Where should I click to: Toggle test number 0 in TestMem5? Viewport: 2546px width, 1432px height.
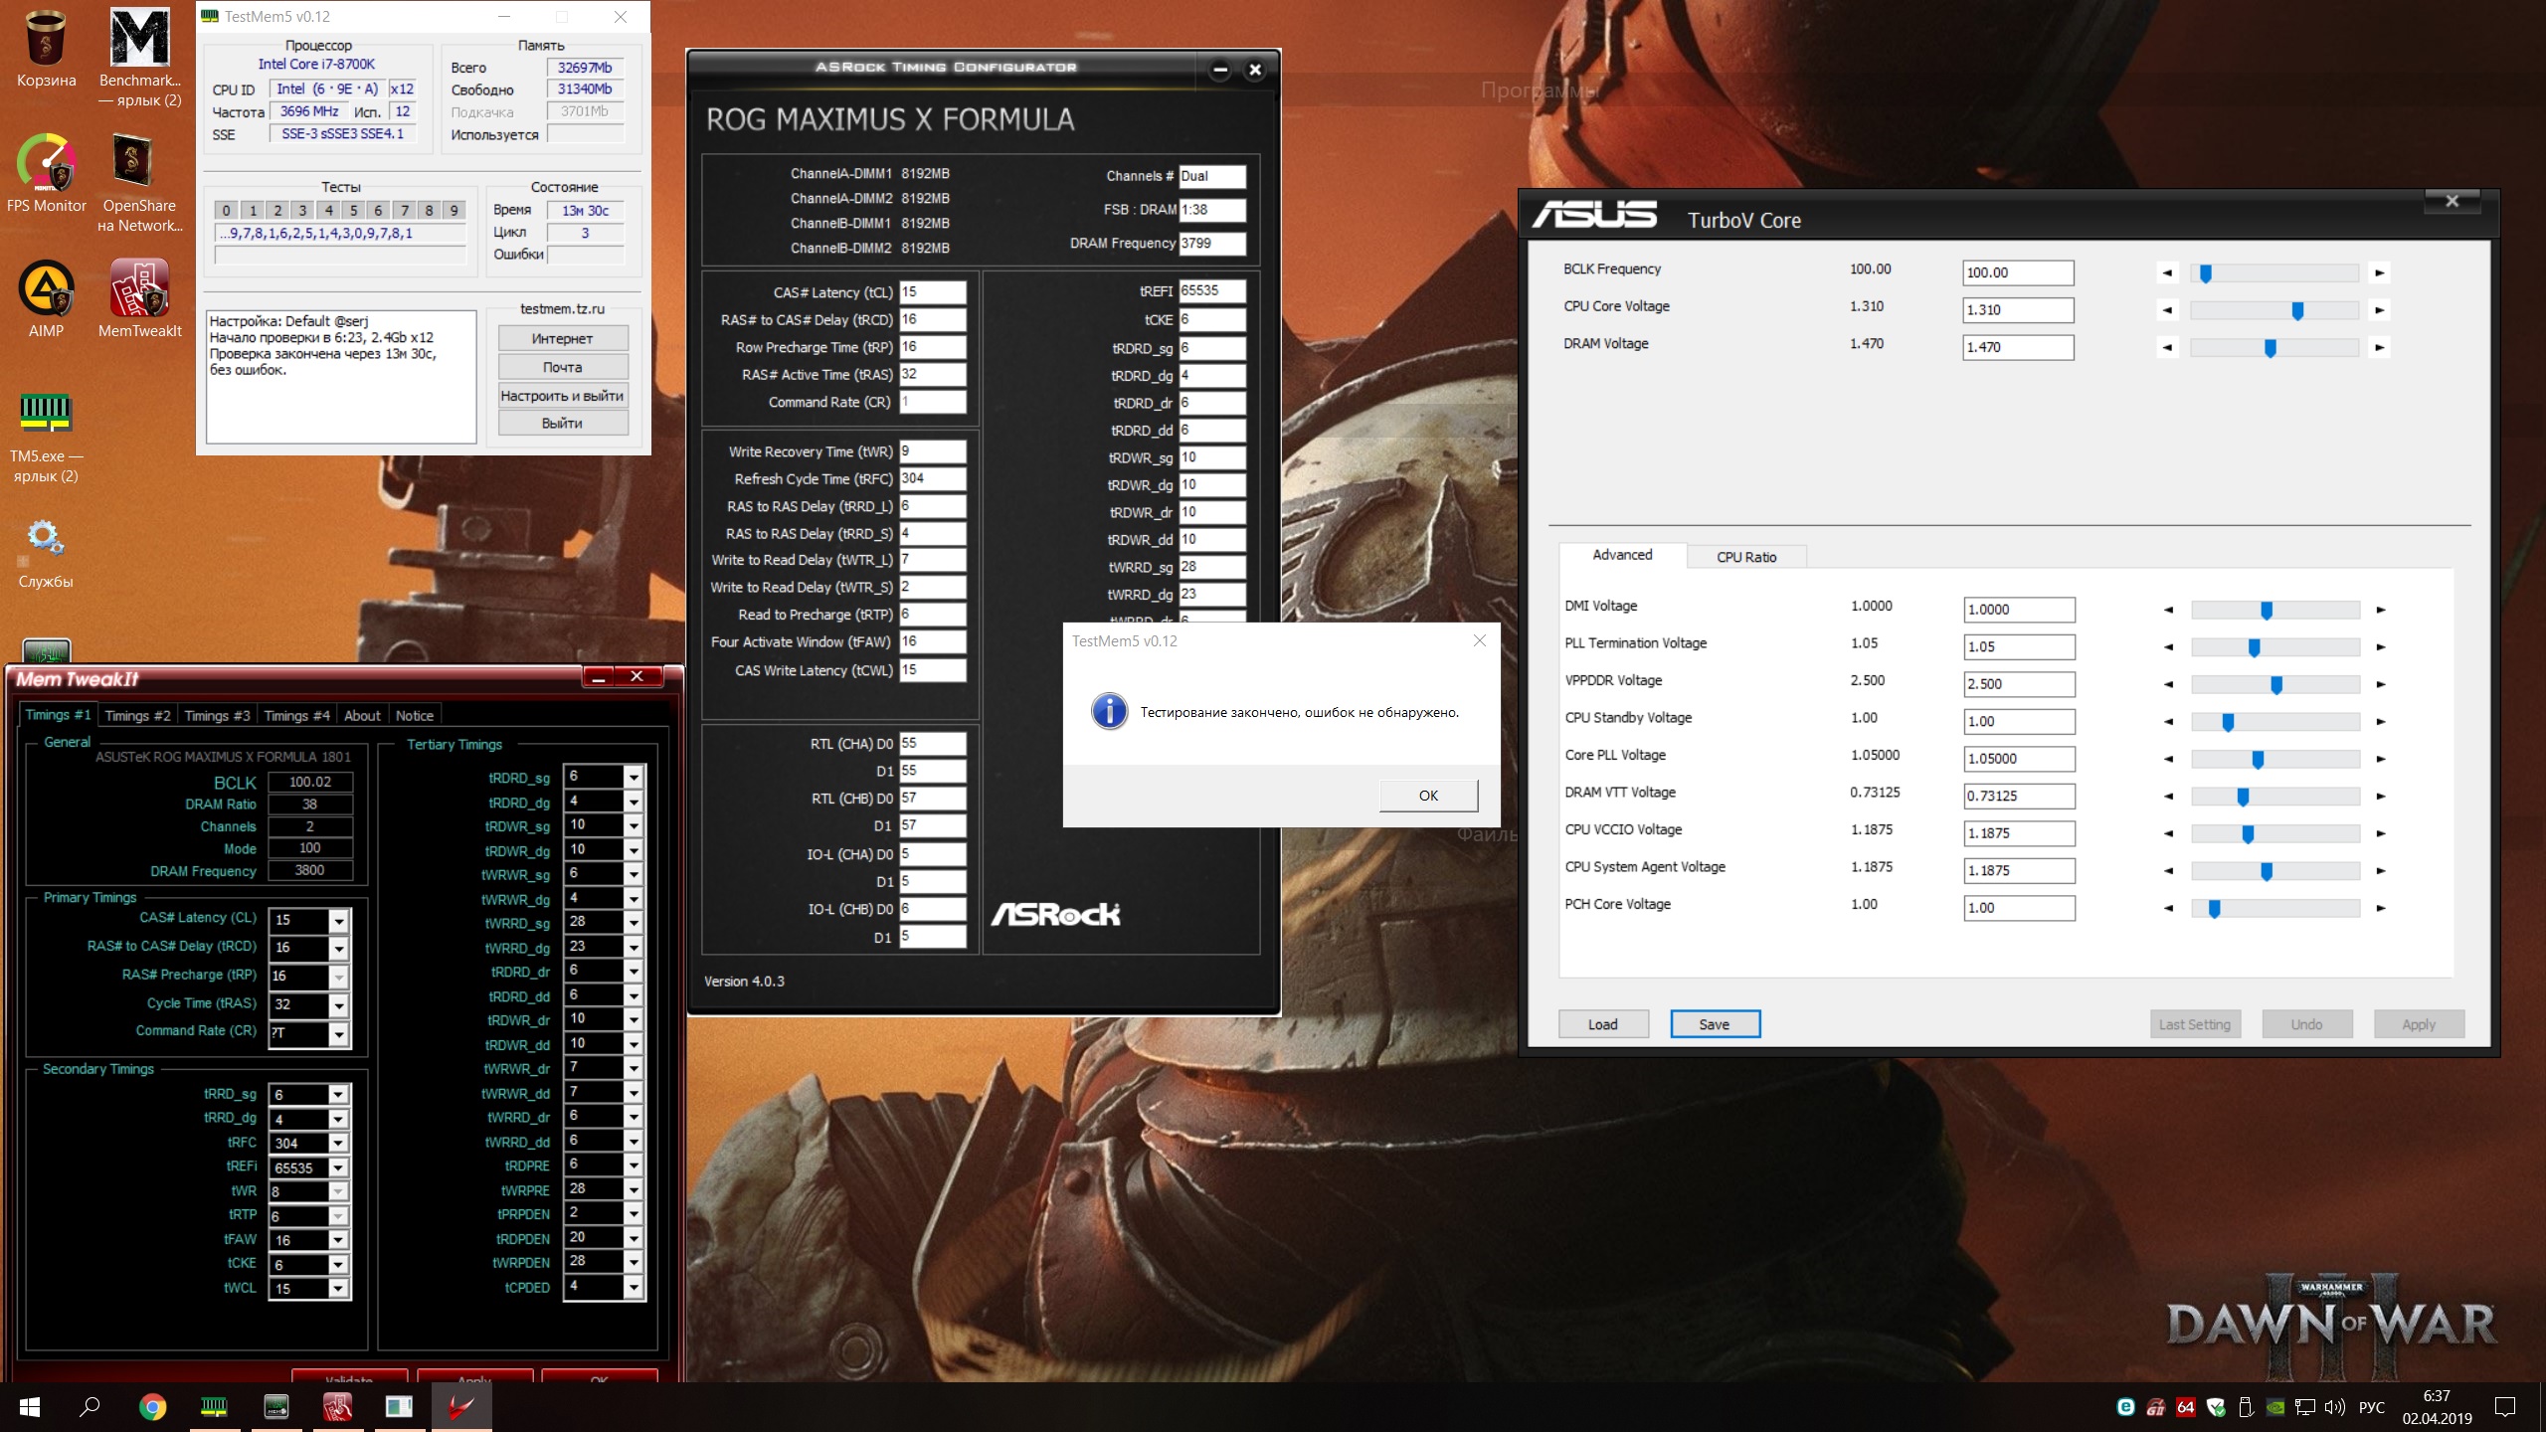click(x=227, y=210)
